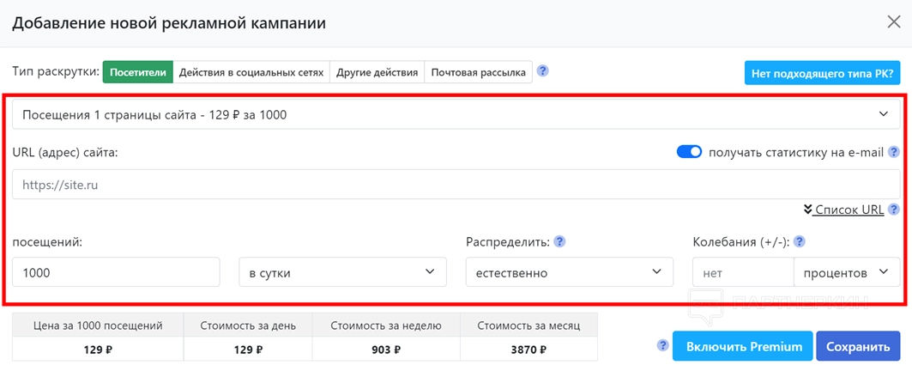Click help icon next to Список URL
912x371 pixels.
pos(894,209)
